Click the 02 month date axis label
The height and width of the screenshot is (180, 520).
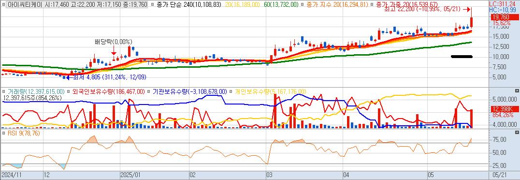(x=192, y=174)
